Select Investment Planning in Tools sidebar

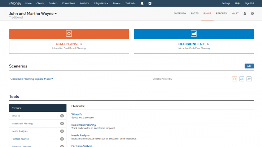coord(38,123)
